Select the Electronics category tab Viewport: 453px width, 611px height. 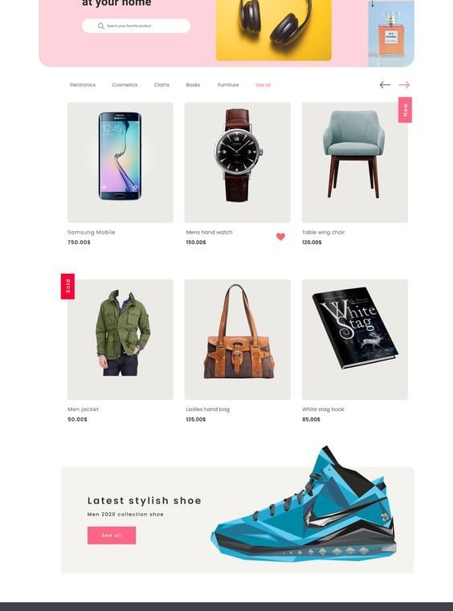coord(83,85)
